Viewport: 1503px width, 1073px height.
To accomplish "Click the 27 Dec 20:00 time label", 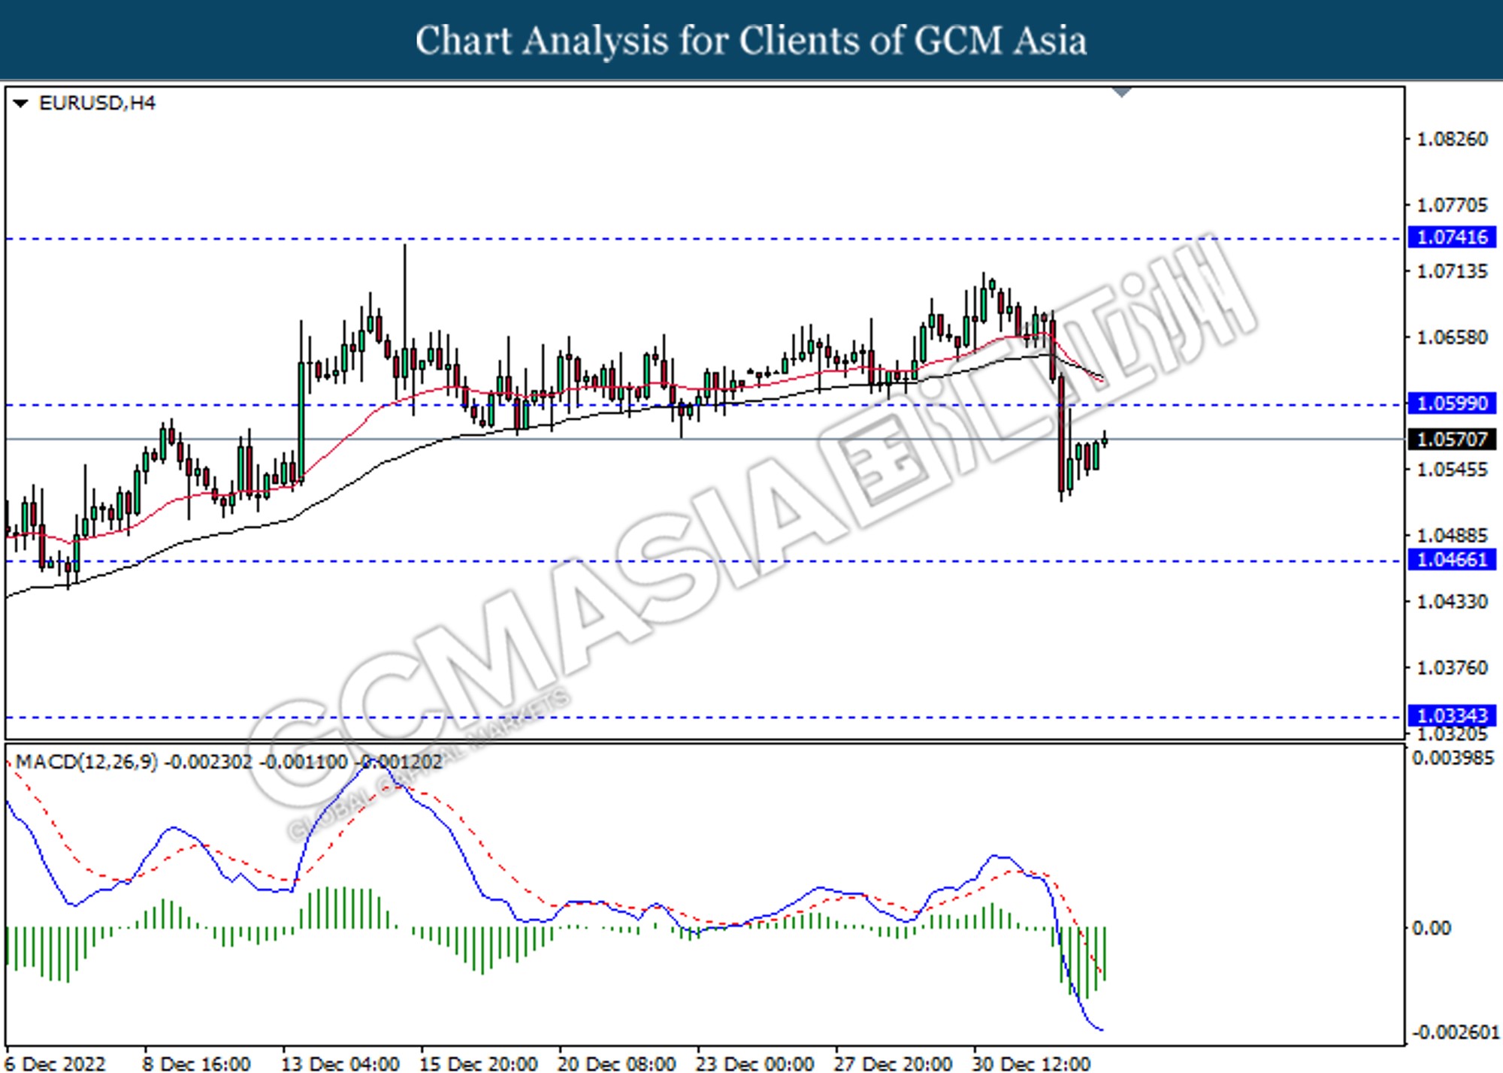I will click(x=893, y=1063).
